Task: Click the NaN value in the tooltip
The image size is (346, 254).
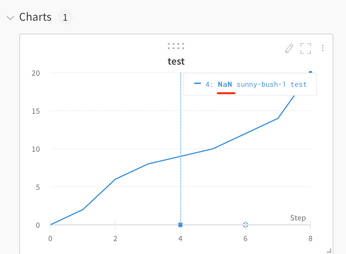Action: pos(225,84)
